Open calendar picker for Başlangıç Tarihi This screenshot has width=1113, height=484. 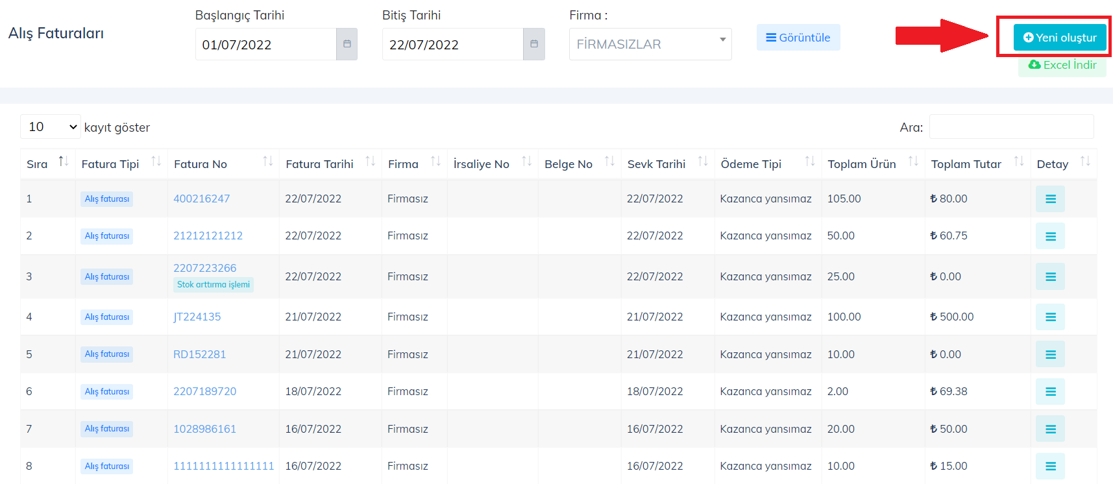347,44
